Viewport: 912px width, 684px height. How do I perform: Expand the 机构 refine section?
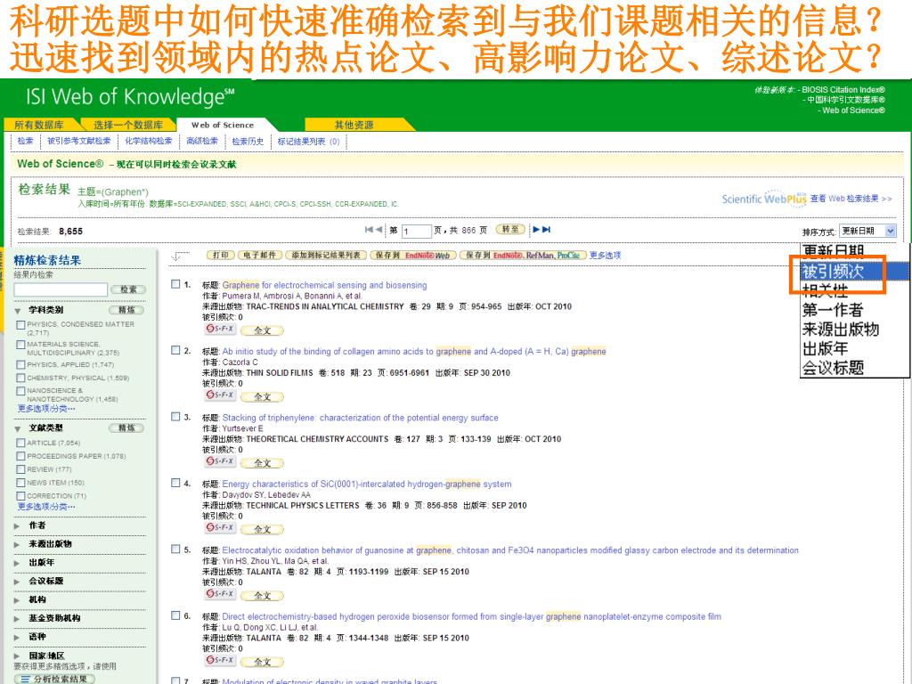tap(18, 600)
